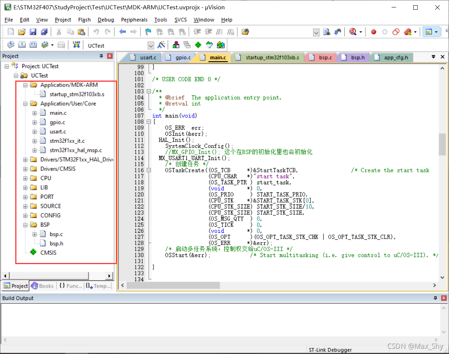The image size is (449, 354).
Task: Open the Manage Project Items icon
Action: pos(176,45)
